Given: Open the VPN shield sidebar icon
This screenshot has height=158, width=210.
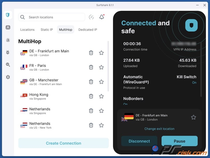Looking at the screenshot, I should 8,15.
